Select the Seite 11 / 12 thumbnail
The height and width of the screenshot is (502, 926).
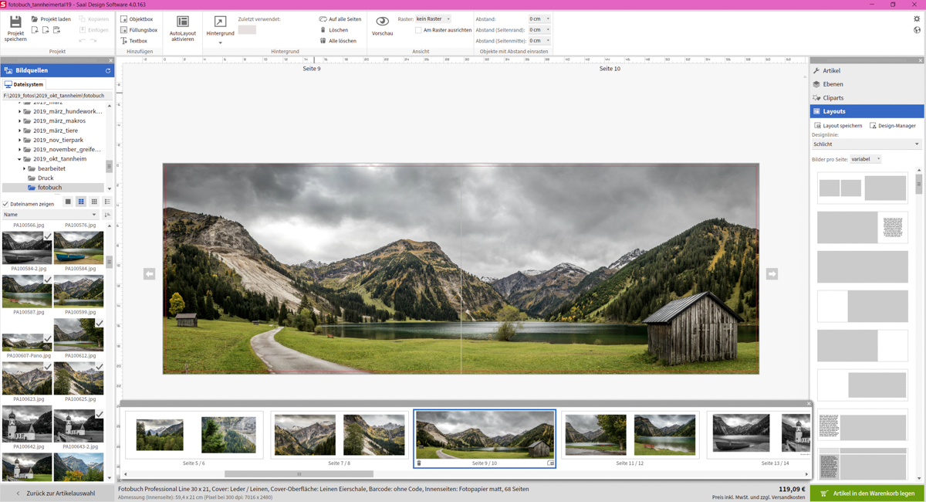coord(630,434)
